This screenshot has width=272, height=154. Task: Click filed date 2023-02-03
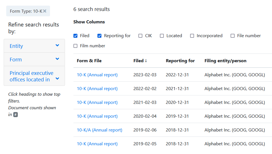coord(145,75)
